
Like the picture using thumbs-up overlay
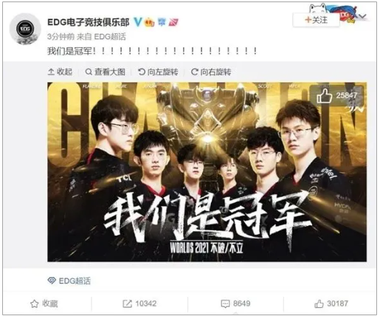[x=336, y=95]
